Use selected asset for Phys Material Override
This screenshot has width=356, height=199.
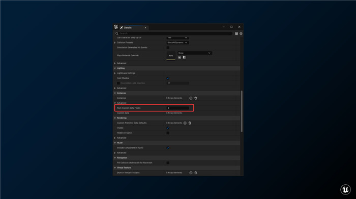click(180, 57)
